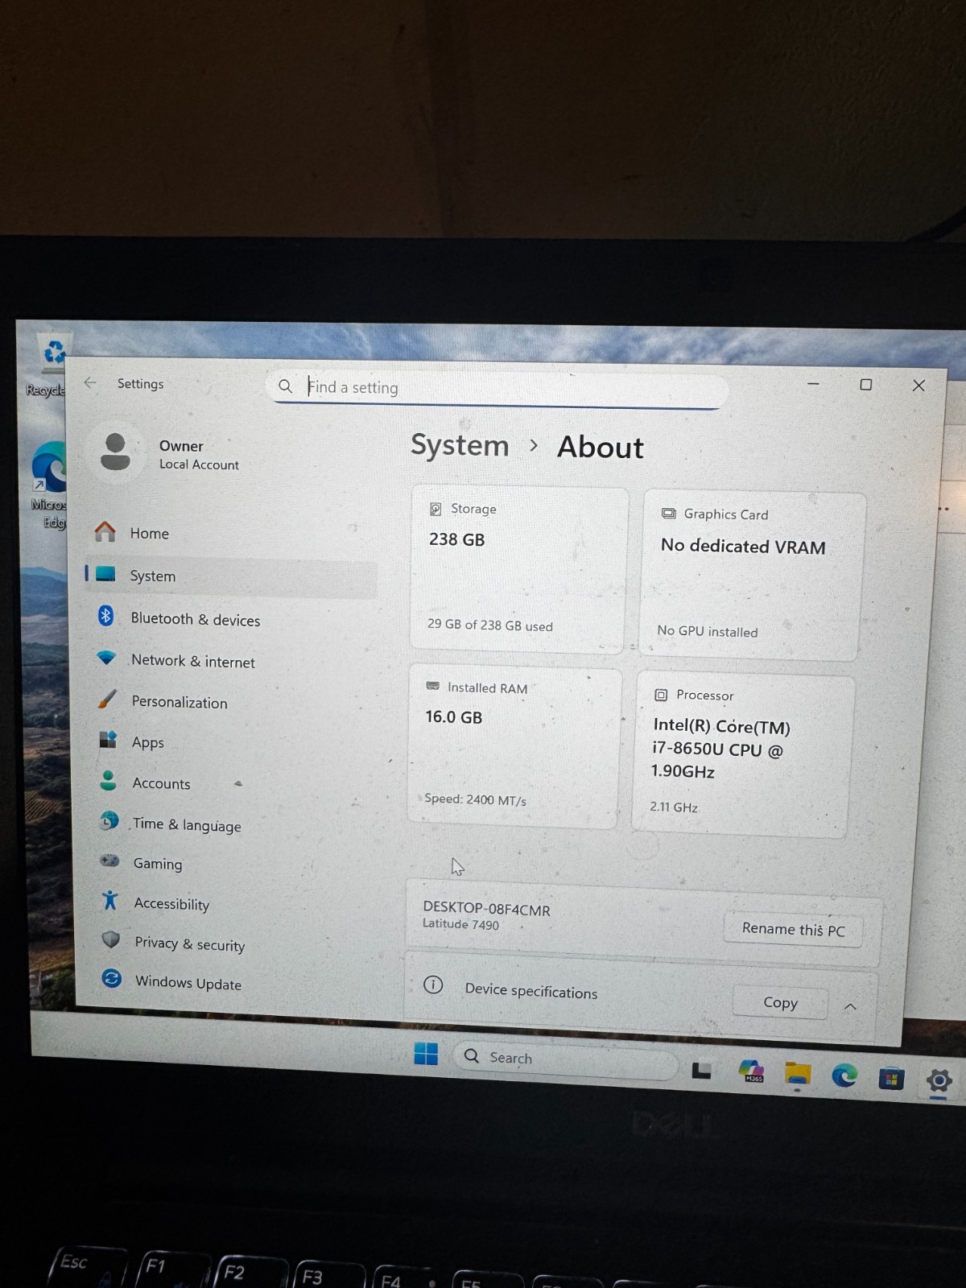Open Task View from taskbar
The height and width of the screenshot is (1288, 966).
[702, 1070]
